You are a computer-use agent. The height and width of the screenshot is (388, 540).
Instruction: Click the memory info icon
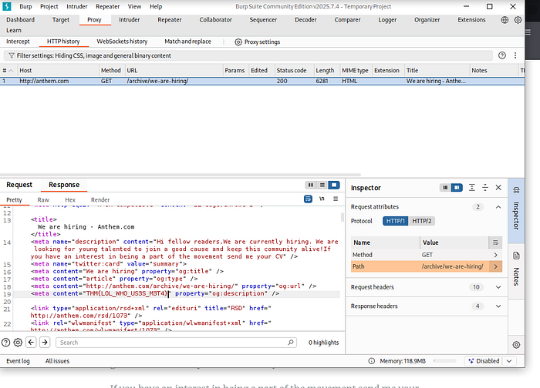(x=372, y=361)
